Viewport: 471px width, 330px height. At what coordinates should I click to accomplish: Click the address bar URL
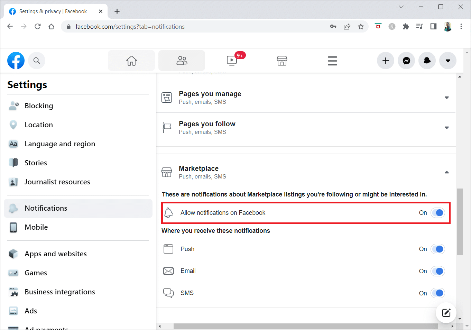(130, 27)
